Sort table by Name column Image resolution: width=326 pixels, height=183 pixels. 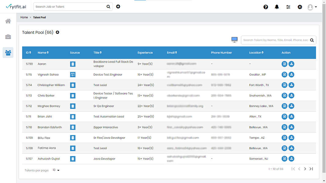tap(43, 53)
